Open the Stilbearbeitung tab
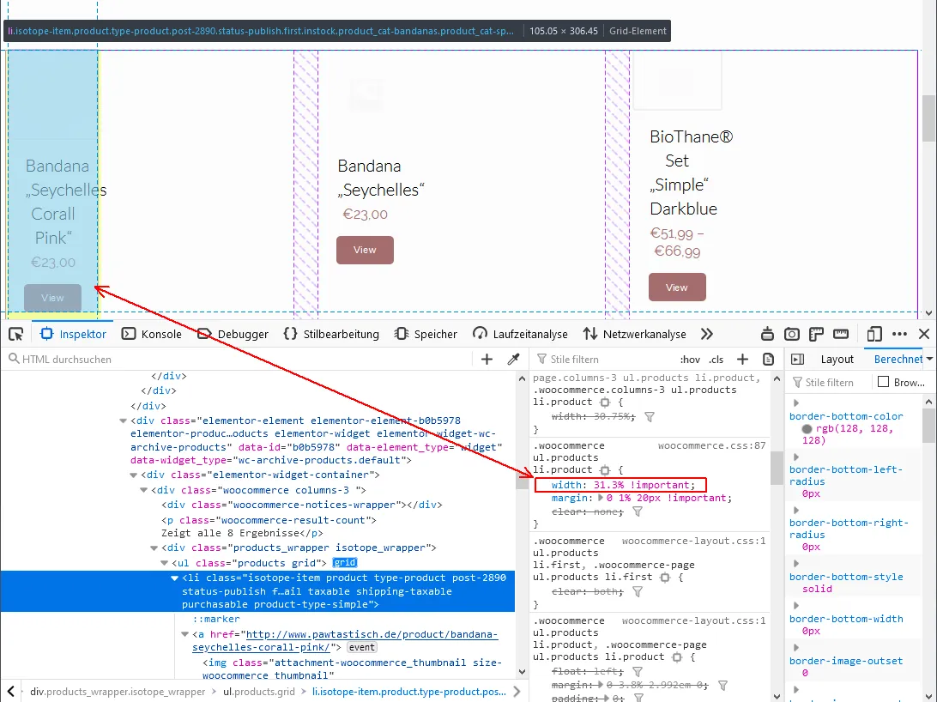The image size is (937, 702). [x=332, y=334]
